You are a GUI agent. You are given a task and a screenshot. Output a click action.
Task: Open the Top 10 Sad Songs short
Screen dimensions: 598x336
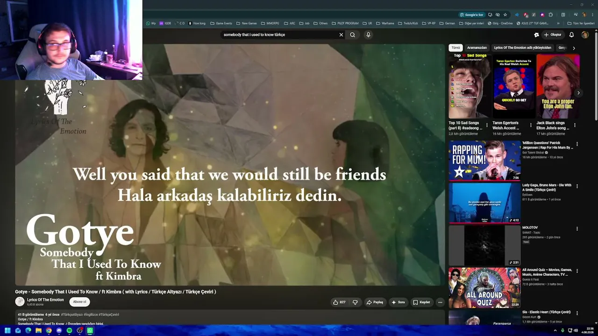(469, 86)
